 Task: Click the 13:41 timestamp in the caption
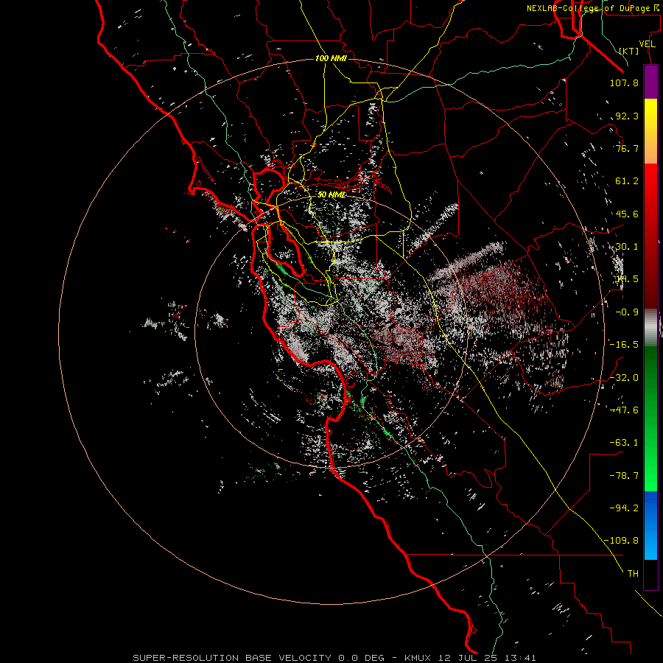pyautogui.click(x=522, y=658)
